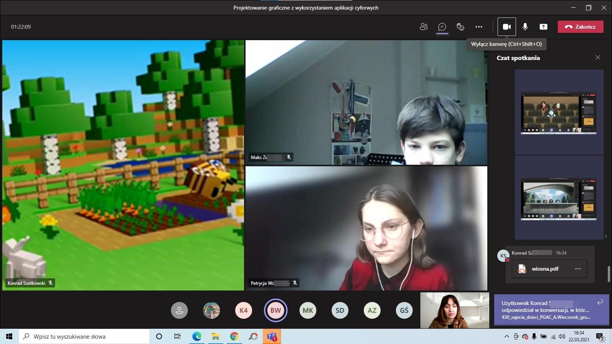Image resolution: width=612 pixels, height=344 pixels.
Task: Show the meeting participants list
Action: (x=423, y=27)
